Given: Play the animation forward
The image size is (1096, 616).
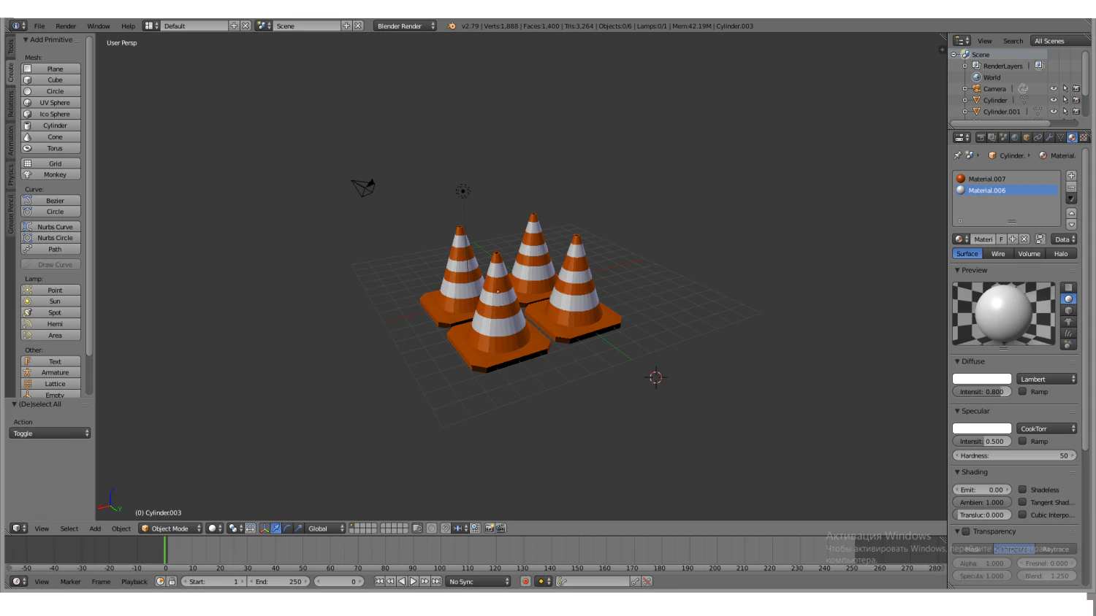Looking at the screenshot, I should click(413, 582).
